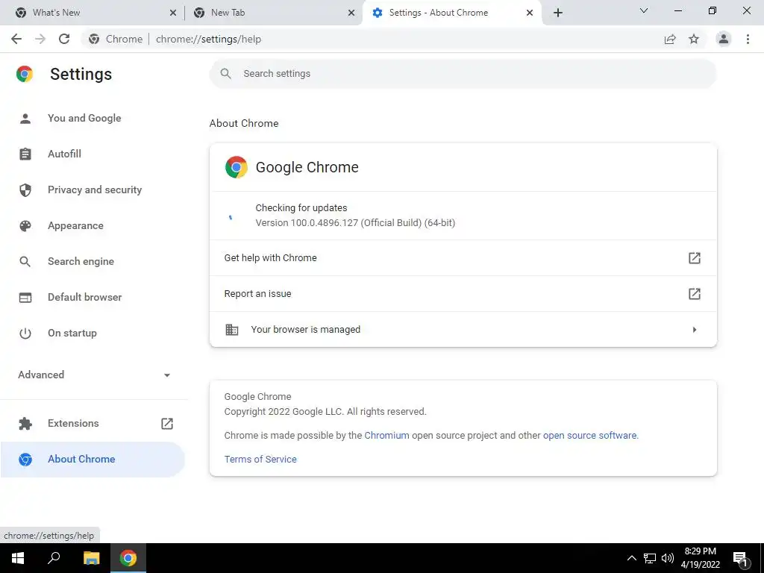Click the Default browser window icon
This screenshot has width=764, height=573.
tap(25, 297)
